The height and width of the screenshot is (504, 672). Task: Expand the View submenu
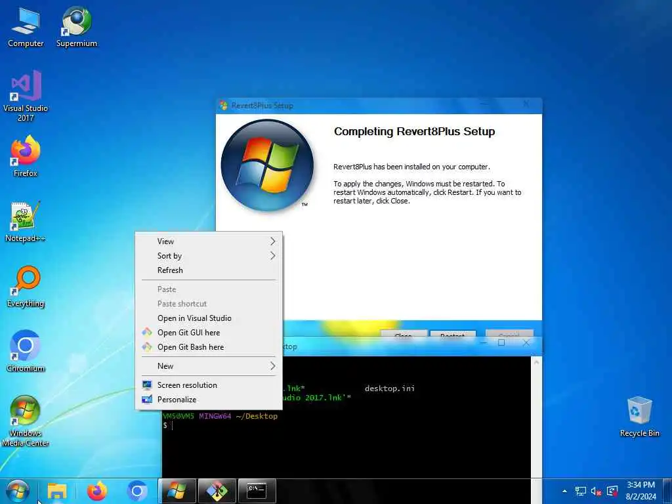coord(209,241)
